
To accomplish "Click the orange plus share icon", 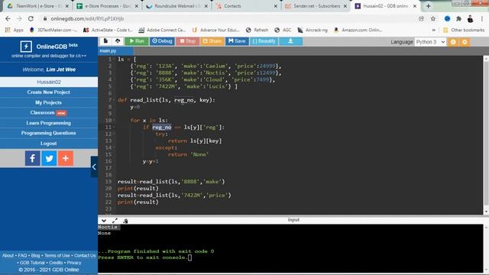I will point(66,158).
